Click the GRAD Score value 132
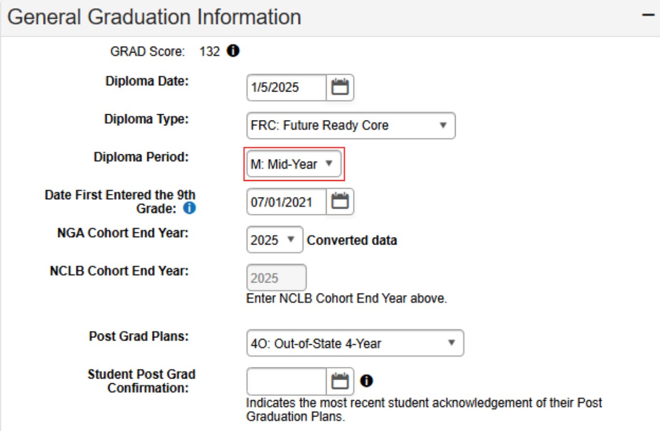The image size is (660, 431). [209, 52]
